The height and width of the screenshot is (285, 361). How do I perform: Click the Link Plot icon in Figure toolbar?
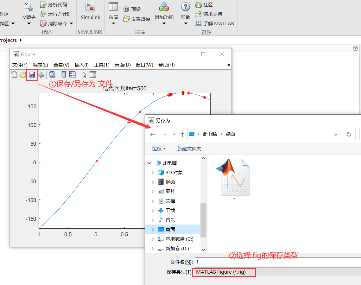coord(52,74)
